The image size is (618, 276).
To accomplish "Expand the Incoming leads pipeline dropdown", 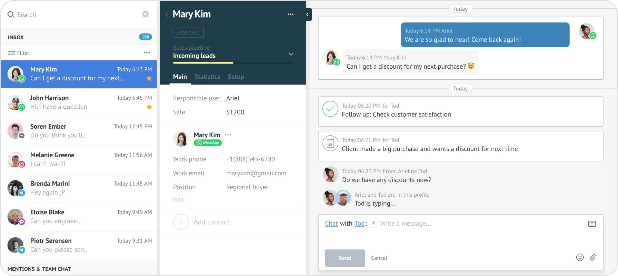I will point(291,54).
